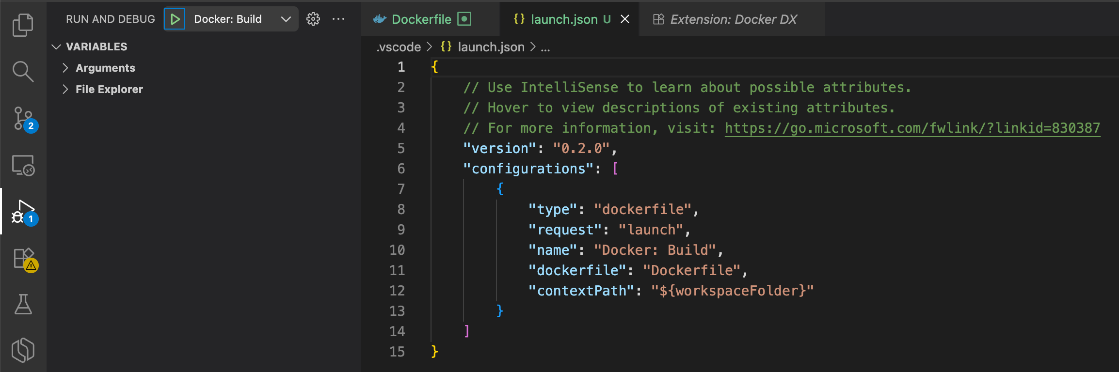Start debugging with green play button
The image size is (1119, 372).
(x=175, y=19)
